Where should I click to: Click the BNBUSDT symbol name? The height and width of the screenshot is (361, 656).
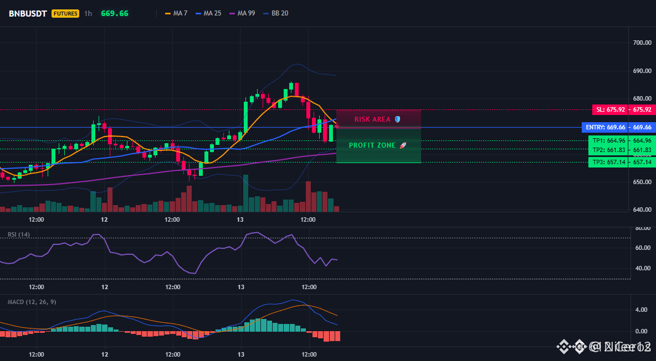[28, 13]
